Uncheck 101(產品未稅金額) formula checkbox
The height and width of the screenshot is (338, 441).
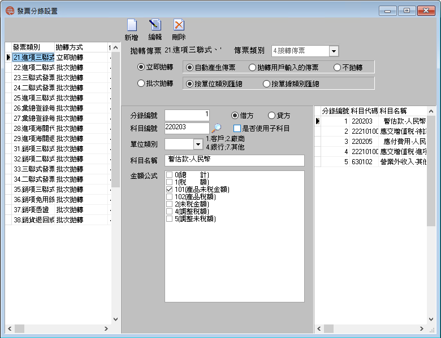[x=169, y=189]
